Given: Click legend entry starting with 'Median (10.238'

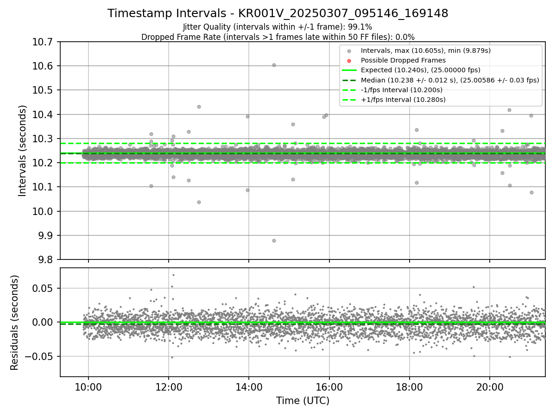Looking at the screenshot, I should click(450, 80).
